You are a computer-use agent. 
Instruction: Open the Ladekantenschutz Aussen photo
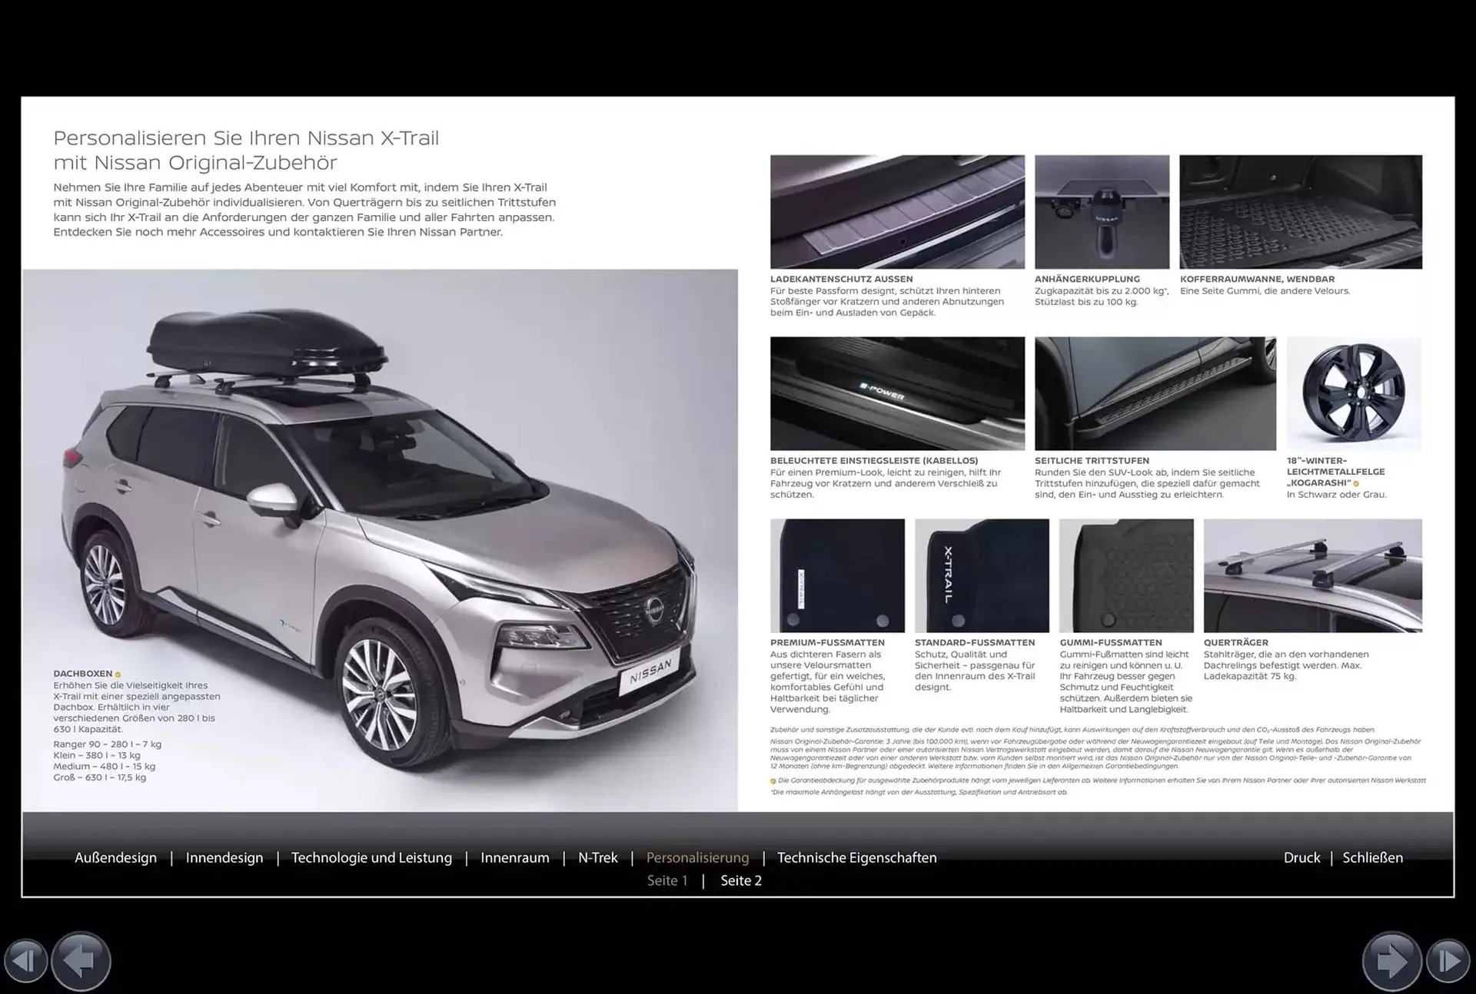click(897, 212)
